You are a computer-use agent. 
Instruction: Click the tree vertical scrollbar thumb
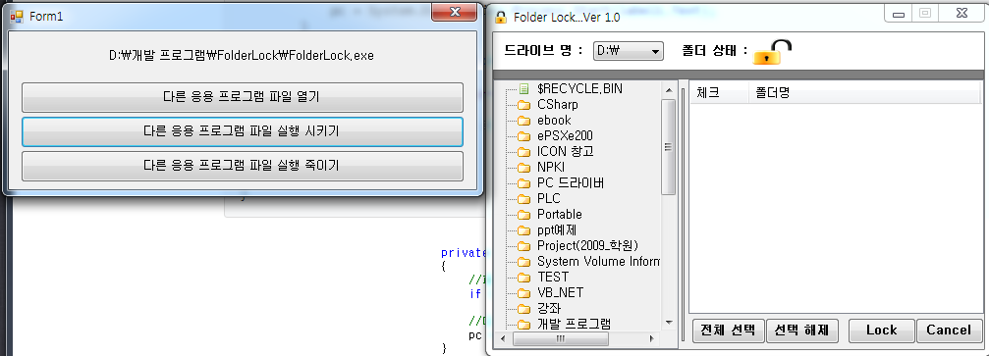click(x=669, y=146)
